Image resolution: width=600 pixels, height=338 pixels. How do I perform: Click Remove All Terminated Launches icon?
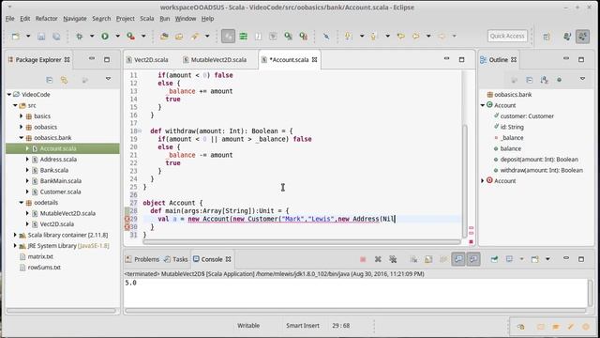pos(393,259)
